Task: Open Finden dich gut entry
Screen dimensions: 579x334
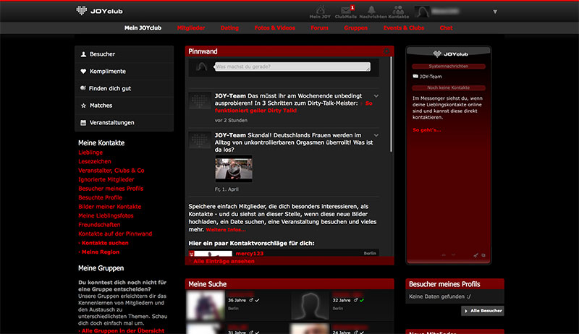Action: click(x=124, y=88)
